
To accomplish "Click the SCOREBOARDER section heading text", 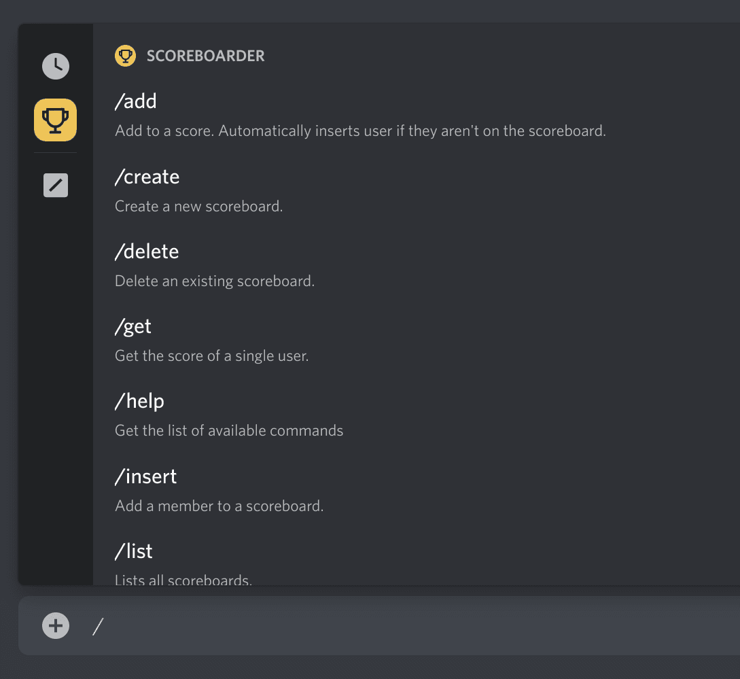I will pos(205,56).
